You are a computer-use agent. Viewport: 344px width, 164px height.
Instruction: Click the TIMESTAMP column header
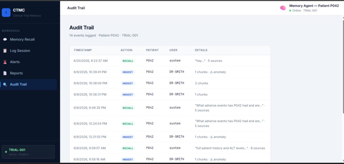[83, 50]
